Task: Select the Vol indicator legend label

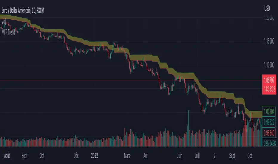Action: coord(4,22)
